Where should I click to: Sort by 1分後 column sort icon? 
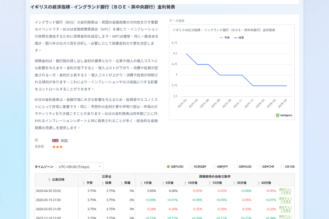[141, 183]
